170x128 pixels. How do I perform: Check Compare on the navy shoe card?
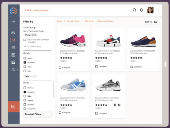click(131, 67)
